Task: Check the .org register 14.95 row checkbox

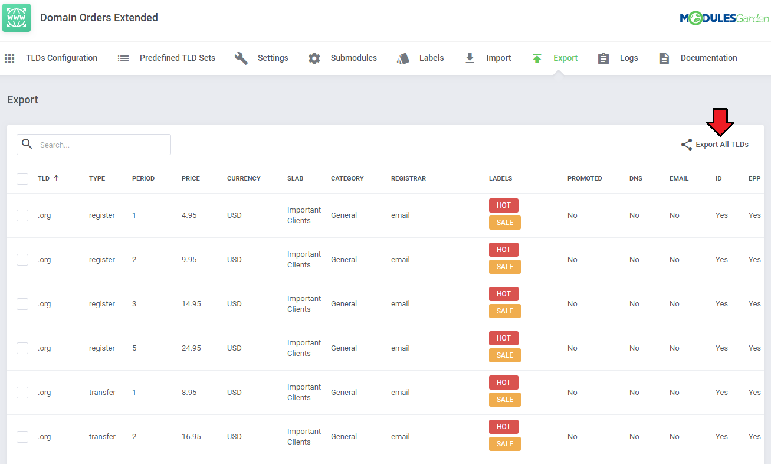Action: click(22, 304)
